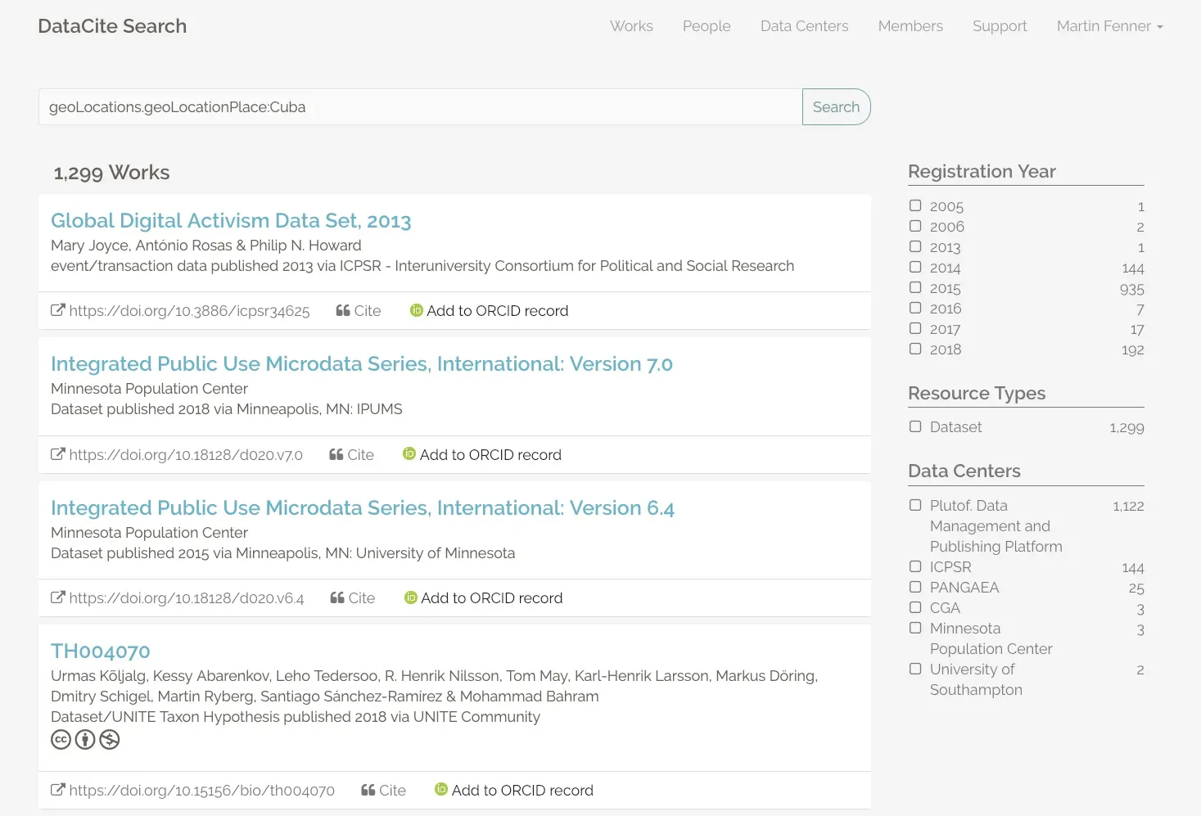Screen dimensions: 1201x816
Task: Open the Martin Fenner user dropdown
Action: pyautogui.click(x=1108, y=26)
